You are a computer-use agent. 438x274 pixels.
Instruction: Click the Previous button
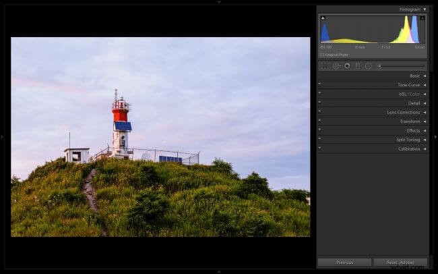point(345,263)
